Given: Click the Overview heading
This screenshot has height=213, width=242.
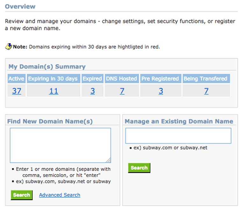Looking at the screenshot, I should click(x=20, y=6).
